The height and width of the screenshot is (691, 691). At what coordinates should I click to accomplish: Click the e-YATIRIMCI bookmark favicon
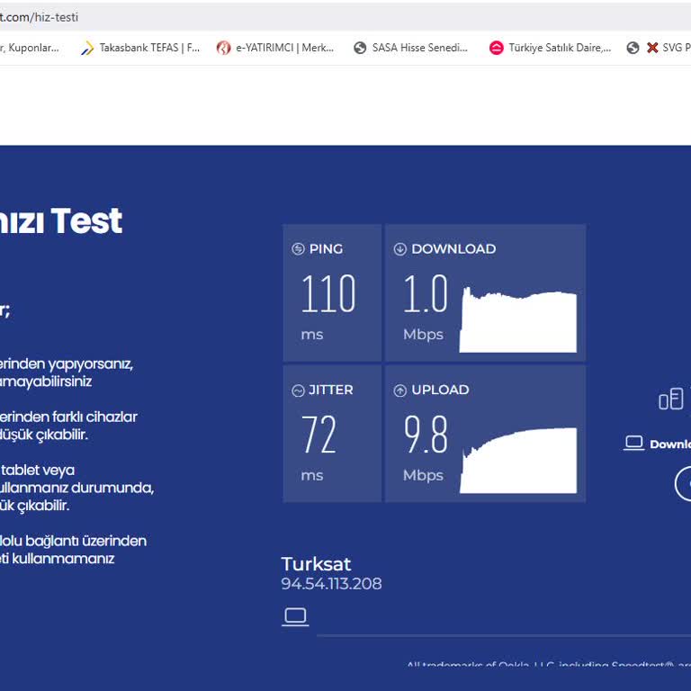(223, 48)
